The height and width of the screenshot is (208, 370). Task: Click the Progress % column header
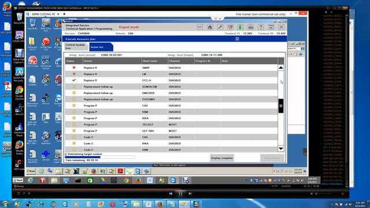pos(207,61)
